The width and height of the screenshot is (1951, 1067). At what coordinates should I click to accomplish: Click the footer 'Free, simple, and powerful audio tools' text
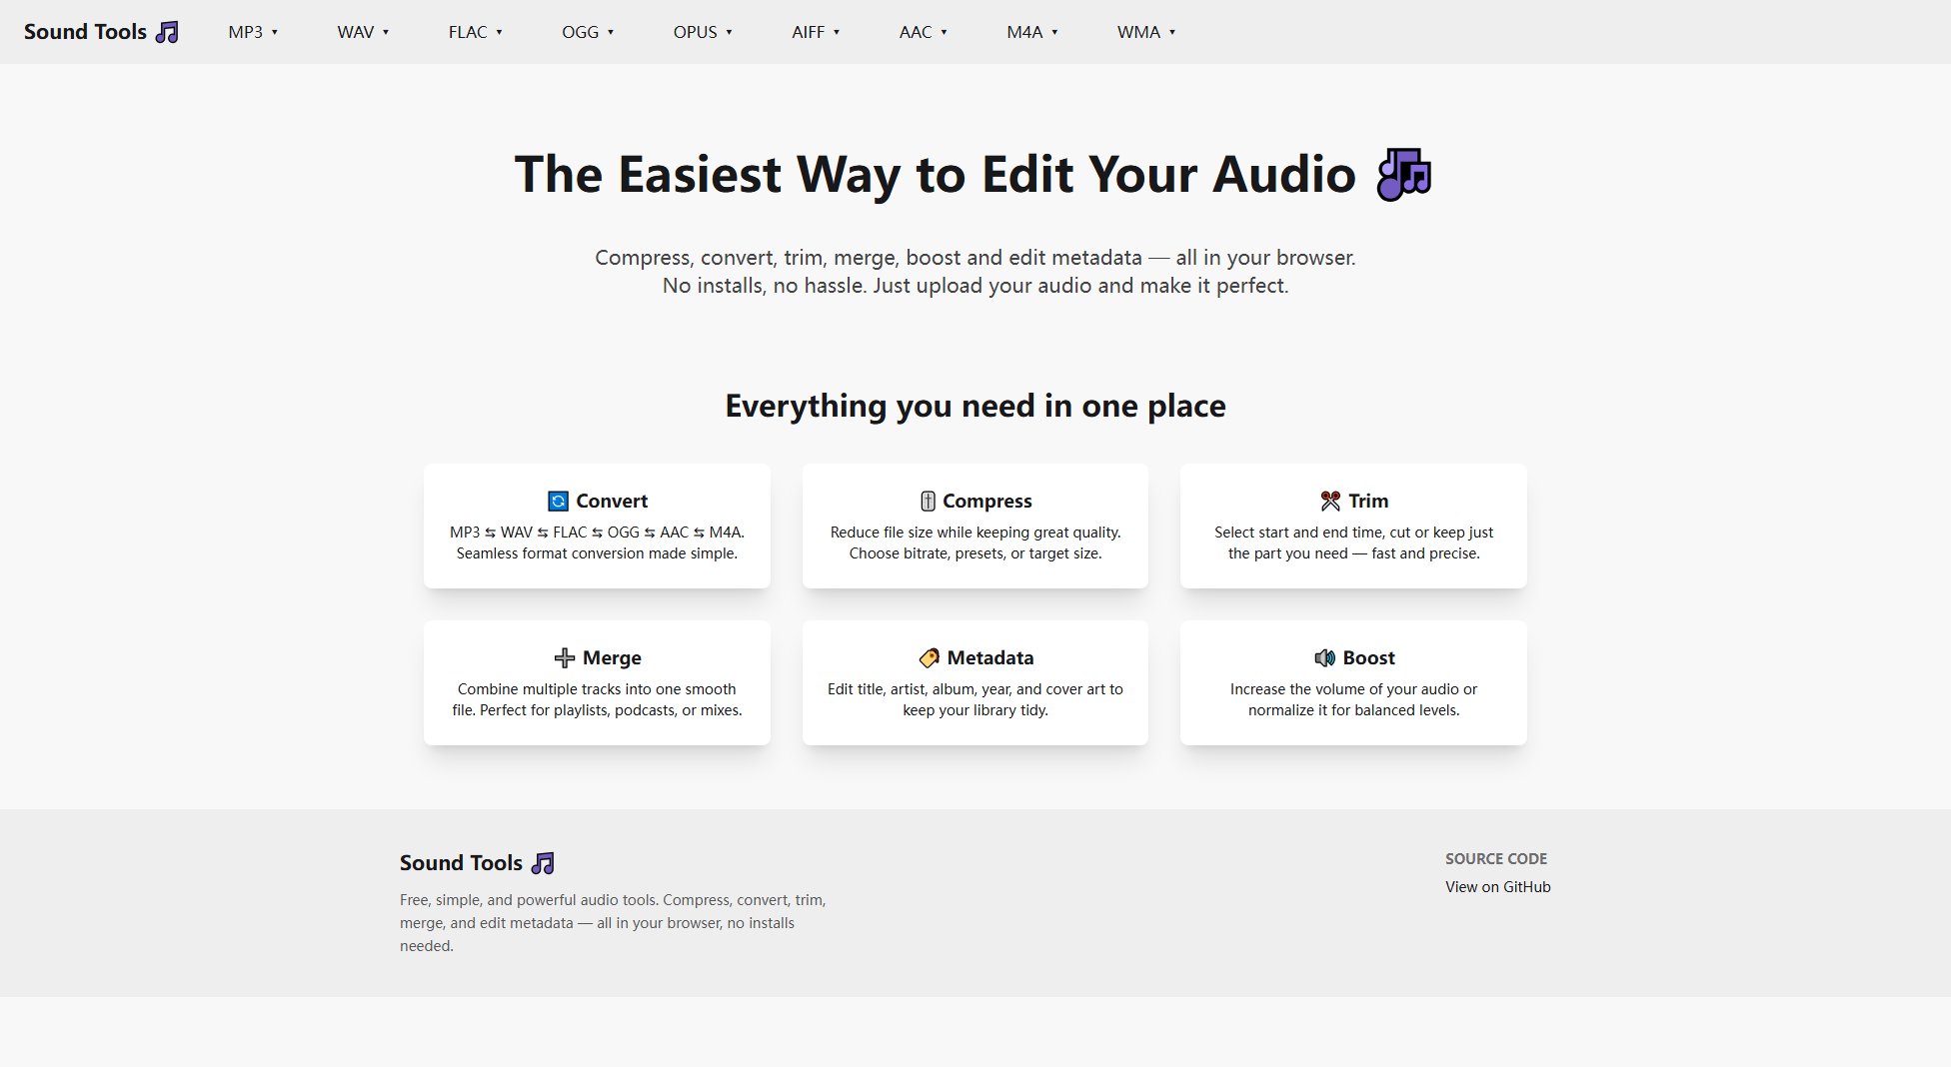tap(613, 923)
